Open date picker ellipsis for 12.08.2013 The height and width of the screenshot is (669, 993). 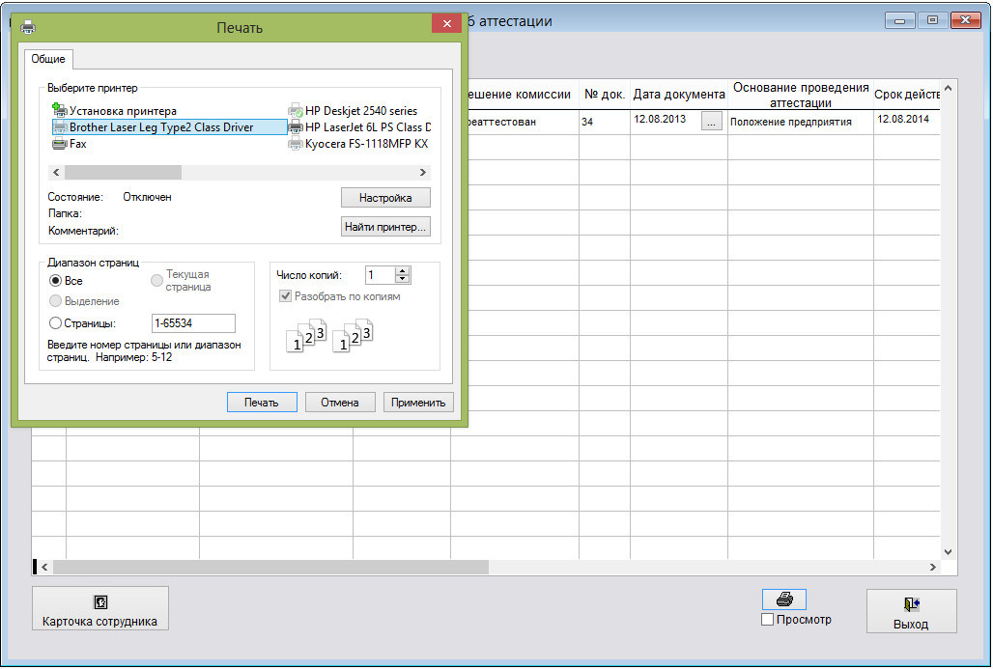(711, 122)
